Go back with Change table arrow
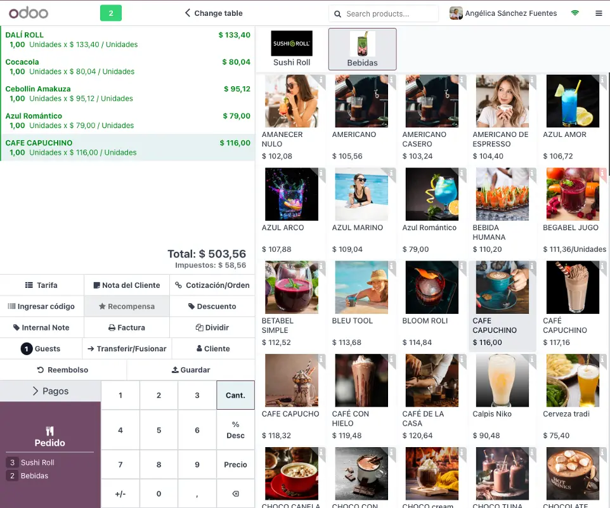Image resolution: width=610 pixels, height=508 pixels. click(x=214, y=13)
